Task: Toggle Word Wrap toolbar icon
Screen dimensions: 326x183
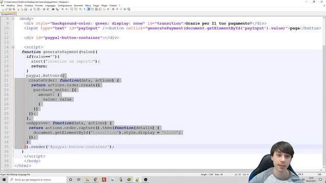Action: point(80,9)
